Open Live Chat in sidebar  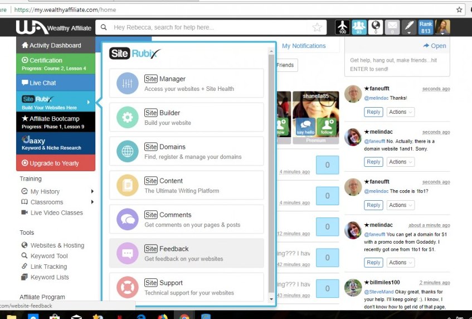point(56,83)
